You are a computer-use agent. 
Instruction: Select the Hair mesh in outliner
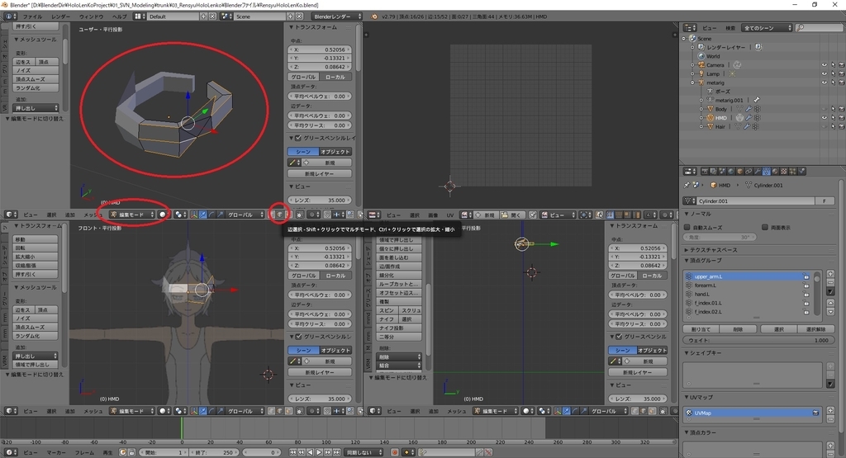(720, 126)
